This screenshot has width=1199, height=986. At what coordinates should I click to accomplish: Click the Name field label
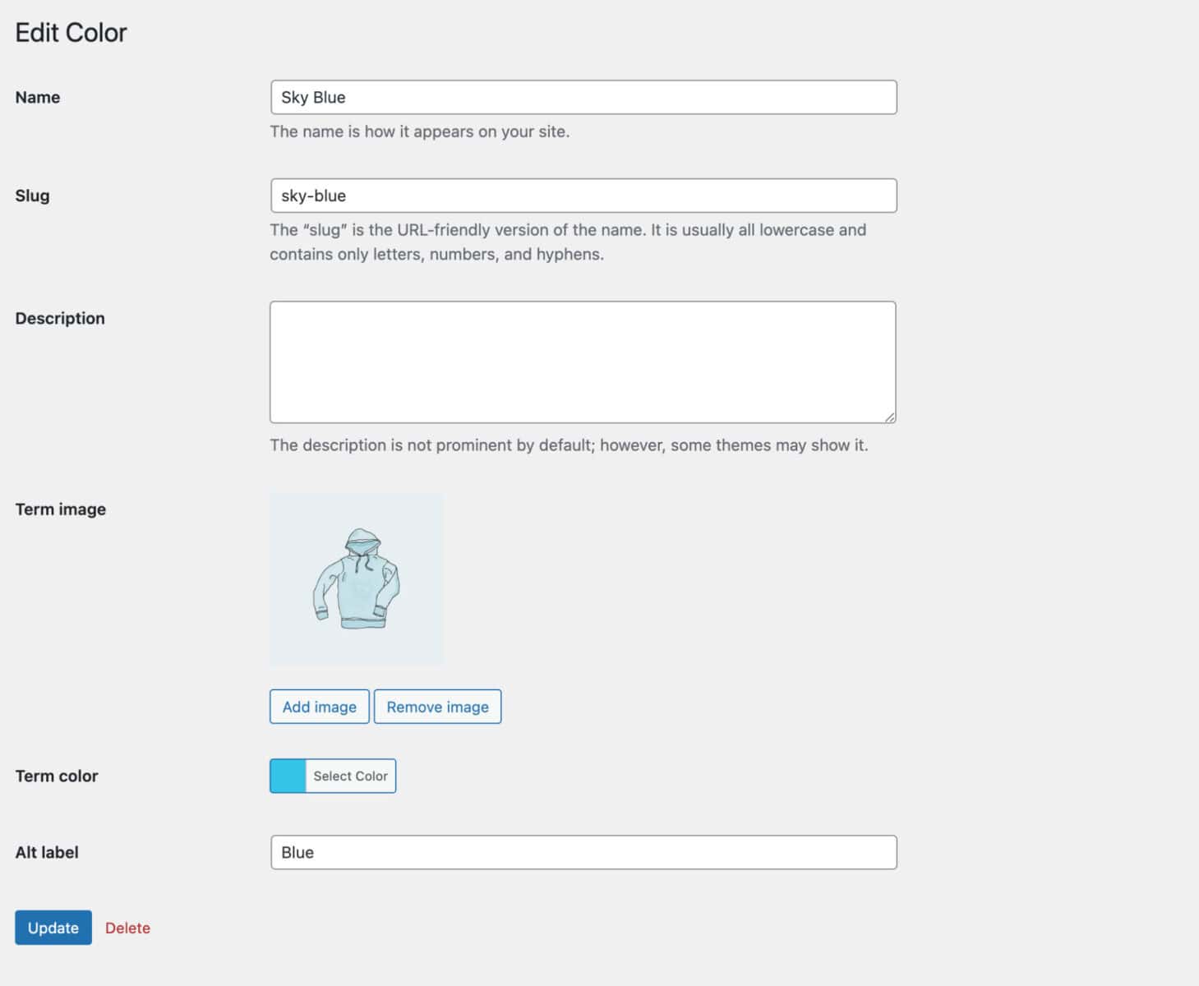(37, 97)
